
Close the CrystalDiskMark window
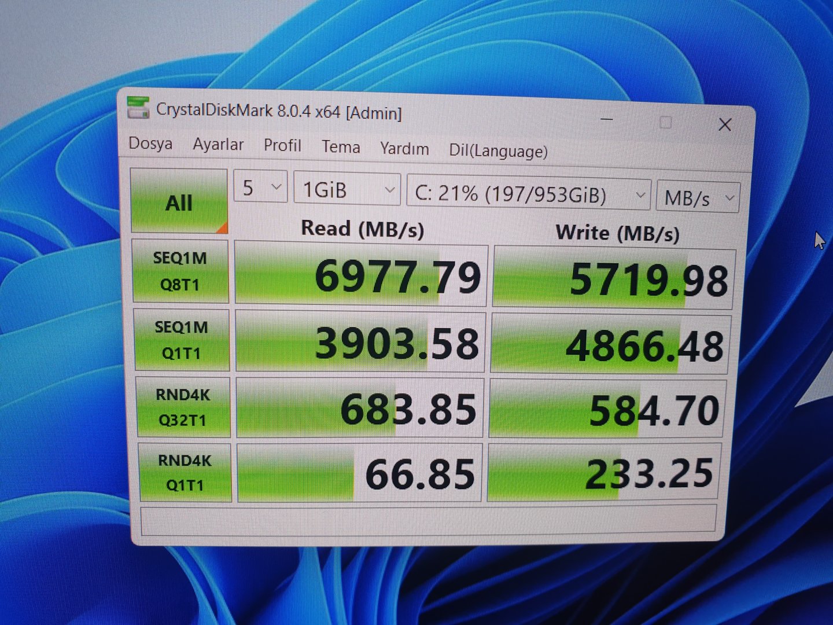pos(725,124)
